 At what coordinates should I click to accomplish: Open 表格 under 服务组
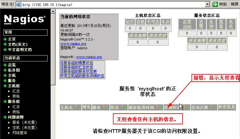[16, 112]
